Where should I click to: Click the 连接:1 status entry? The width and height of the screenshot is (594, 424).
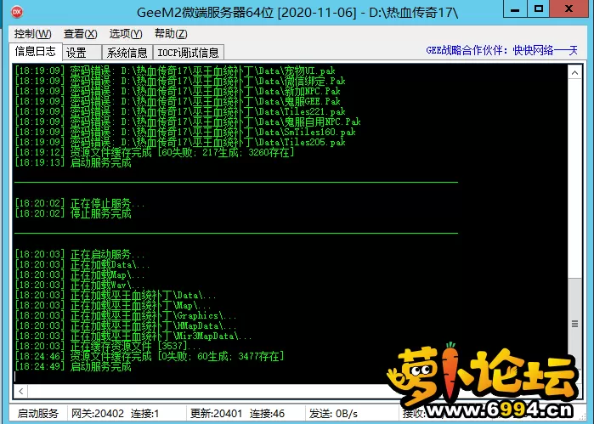point(144,414)
